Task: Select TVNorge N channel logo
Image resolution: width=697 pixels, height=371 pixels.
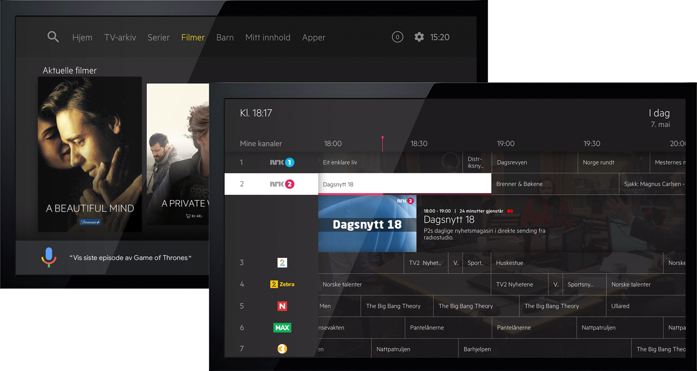Action: click(x=282, y=306)
